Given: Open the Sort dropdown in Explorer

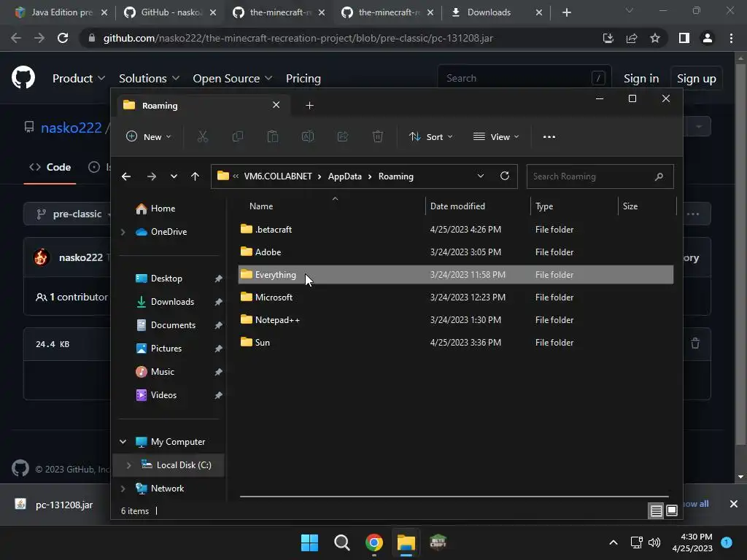Looking at the screenshot, I should 430,136.
